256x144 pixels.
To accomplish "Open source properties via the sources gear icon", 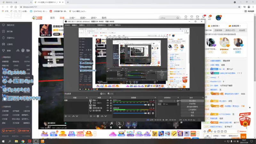I will click(98, 116).
